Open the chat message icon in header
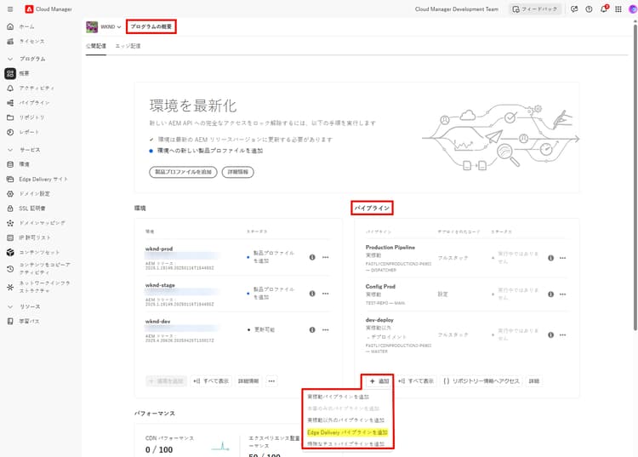Viewport: 638px width, 457px height. tap(574, 9)
